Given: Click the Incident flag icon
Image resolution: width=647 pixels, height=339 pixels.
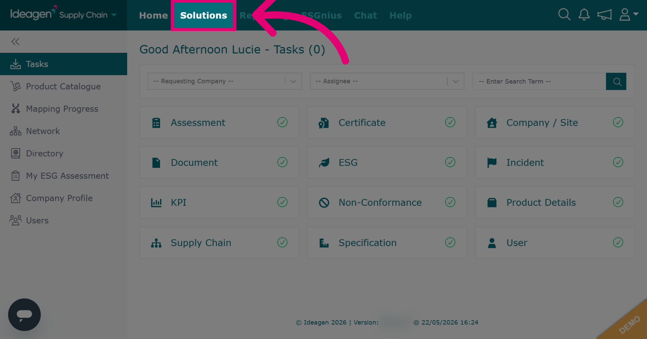Looking at the screenshot, I should 492,163.
